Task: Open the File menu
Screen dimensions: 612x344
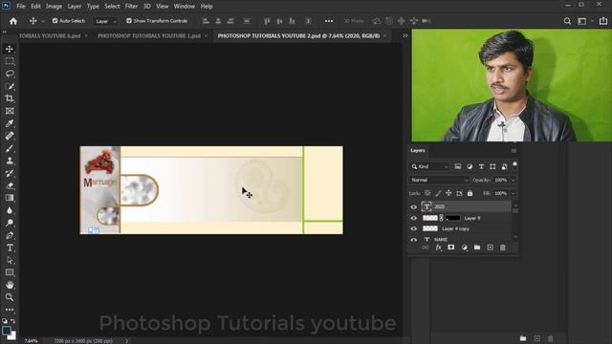Action: click(21, 7)
